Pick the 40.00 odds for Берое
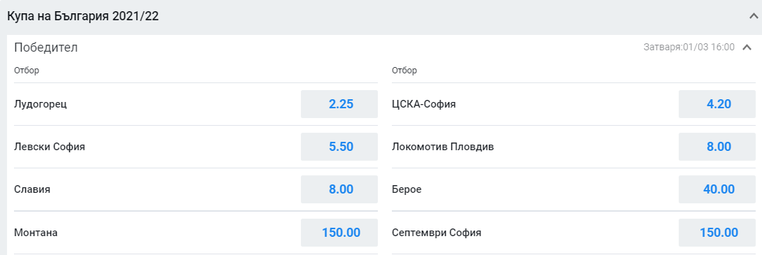This screenshot has width=762, height=255. pos(717,189)
